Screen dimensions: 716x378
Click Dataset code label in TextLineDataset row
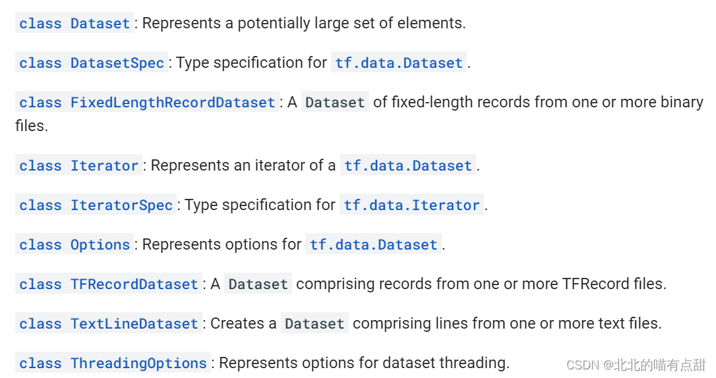tap(314, 324)
